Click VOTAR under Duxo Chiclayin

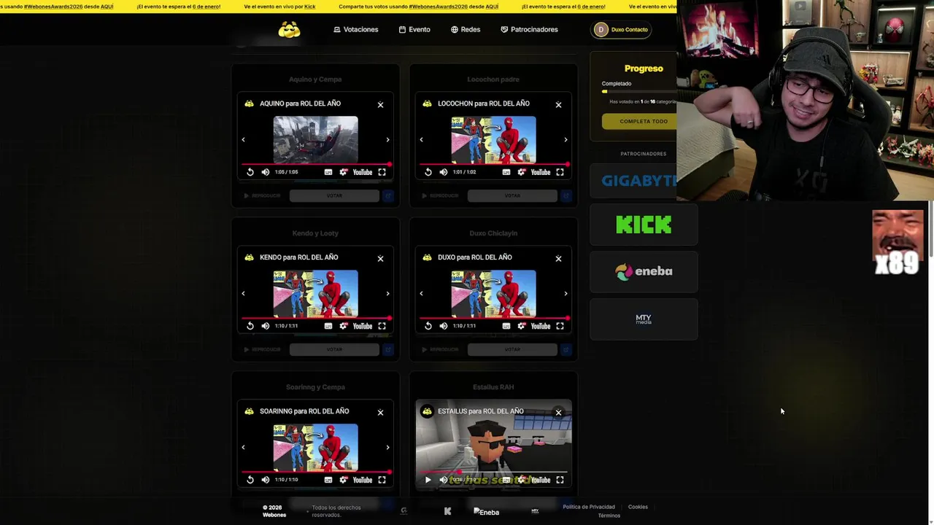[x=512, y=349]
